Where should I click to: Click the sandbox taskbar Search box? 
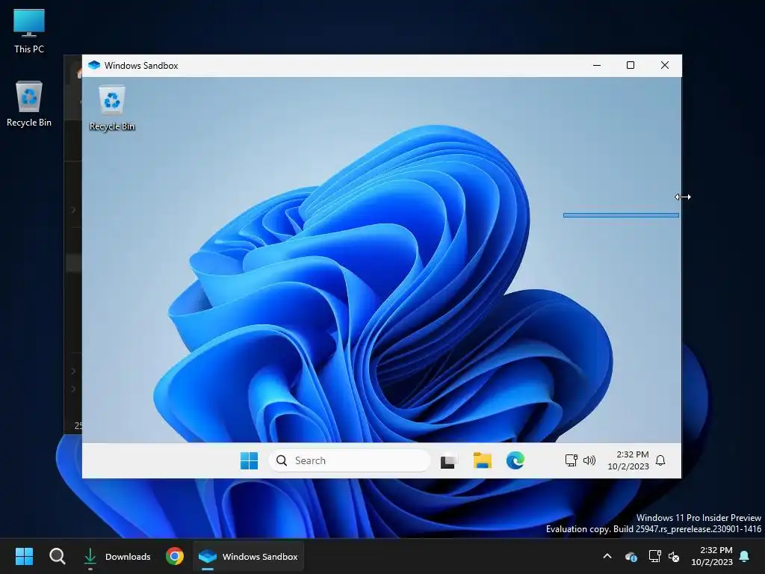350,460
